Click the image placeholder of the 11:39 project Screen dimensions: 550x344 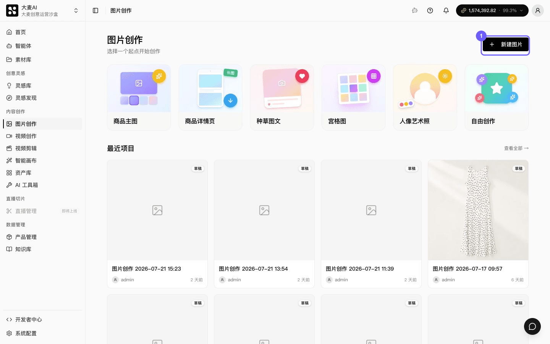coord(371,210)
